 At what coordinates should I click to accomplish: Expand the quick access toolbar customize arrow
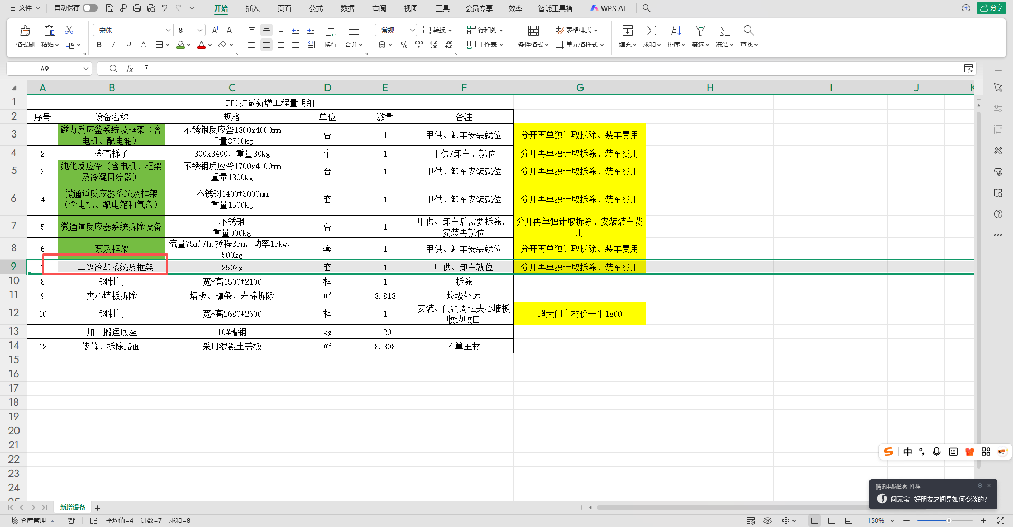click(x=192, y=8)
